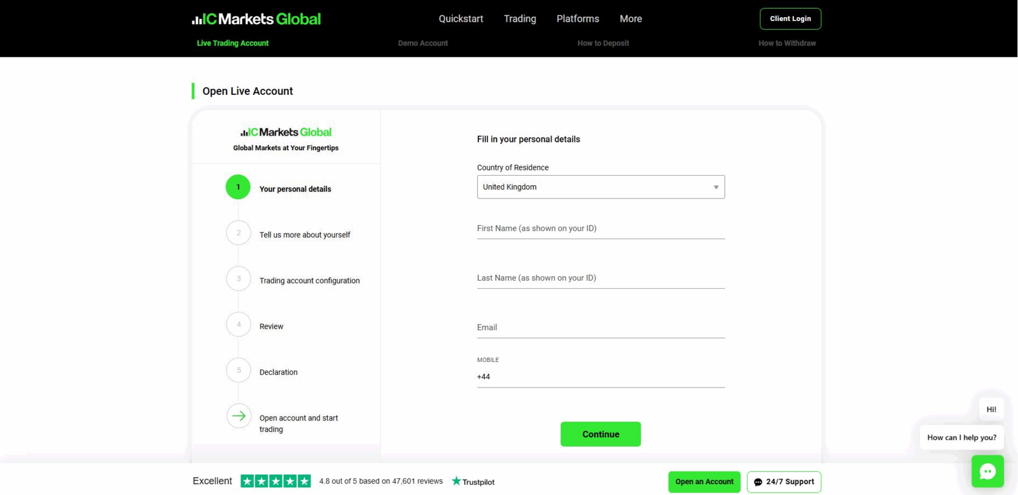Click the 24/7 Support button
The image size is (1018, 495).
(x=784, y=482)
